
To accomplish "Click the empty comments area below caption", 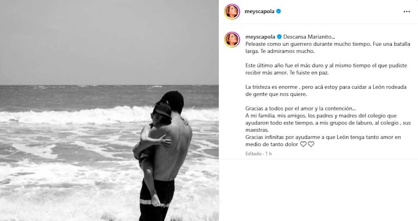I will pyautogui.click(x=318, y=190).
